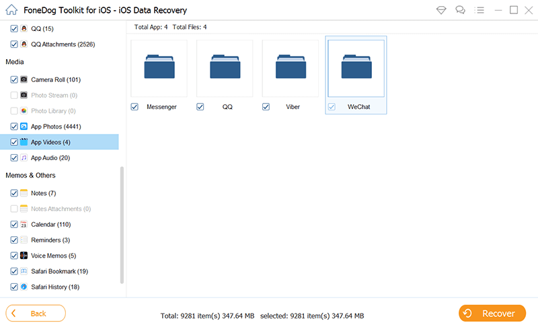
Task: Click the 'Total App: 4' text
Action: (x=151, y=27)
